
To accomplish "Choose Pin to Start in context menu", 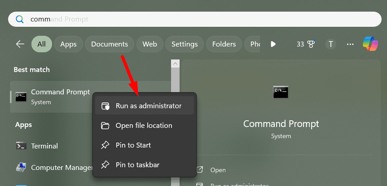I will click(145, 145).
